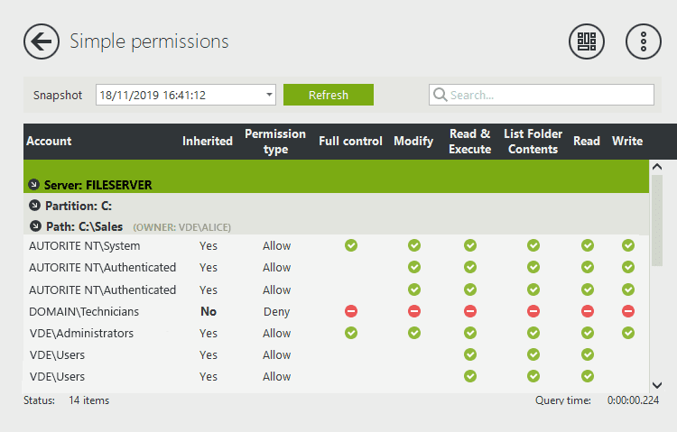This screenshot has width=677, height=432.
Task: Open the three-dot more options menu
Action: click(x=644, y=41)
